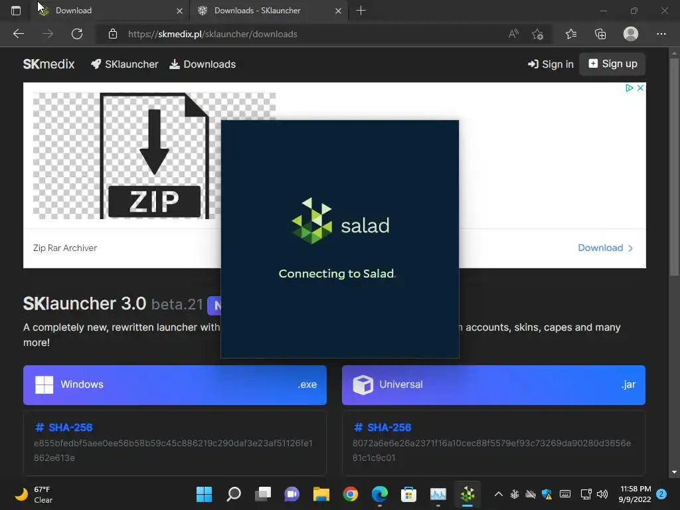Switch to the Salad app in taskbar
This screenshot has height=510, width=680.
click(467, 494)
